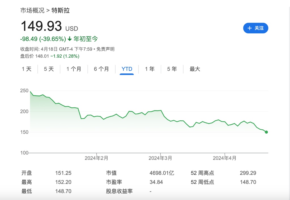
Task: Switch to the 5 年 range tab
Action: pos(172,69)
